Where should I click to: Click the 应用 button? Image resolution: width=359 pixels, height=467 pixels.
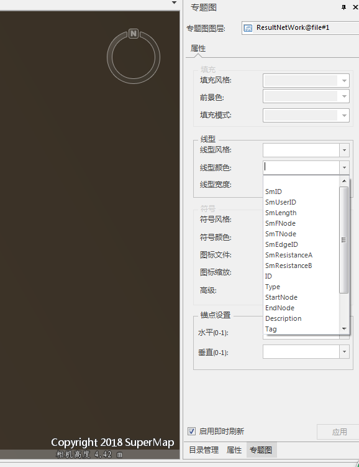(339, 432)
